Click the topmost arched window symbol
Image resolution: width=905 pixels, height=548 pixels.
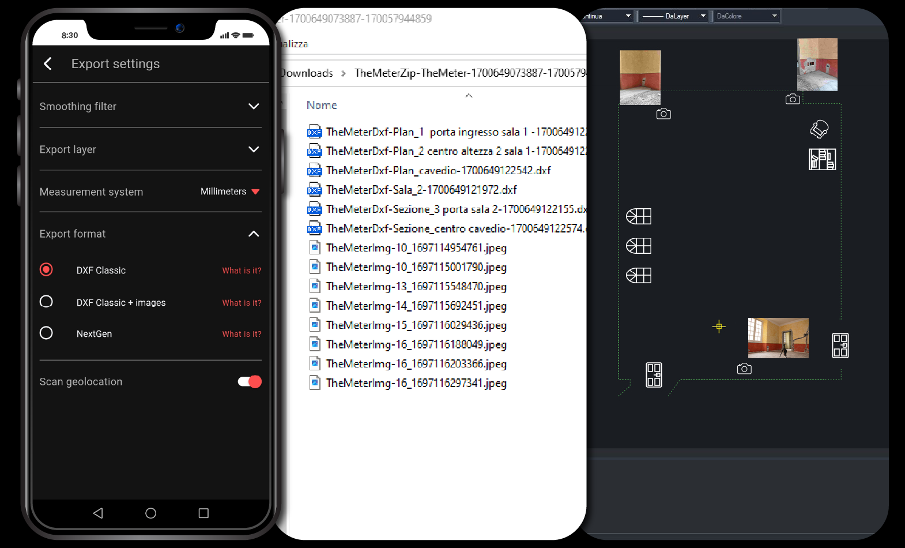coord(639,216)
